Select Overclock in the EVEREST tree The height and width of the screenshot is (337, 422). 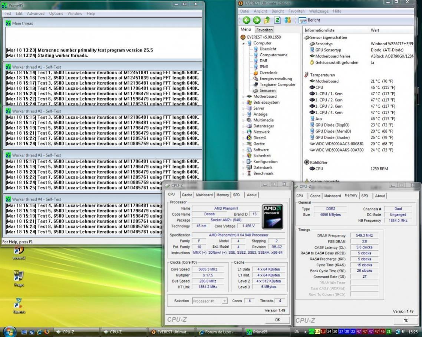[x=268, y=73]
